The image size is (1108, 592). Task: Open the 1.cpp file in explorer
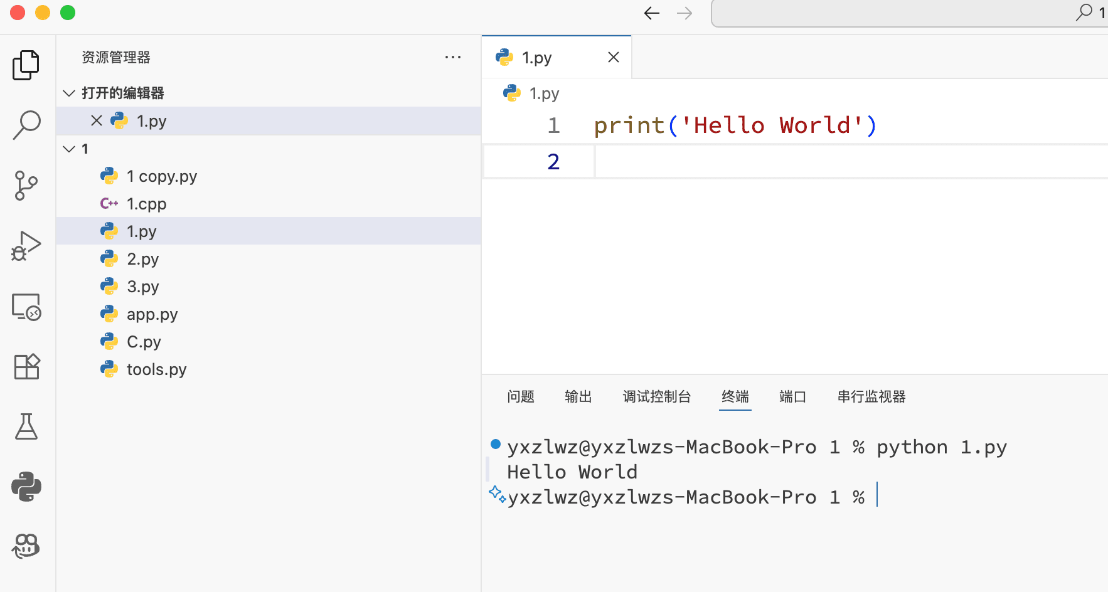click(x=146, y=204)
